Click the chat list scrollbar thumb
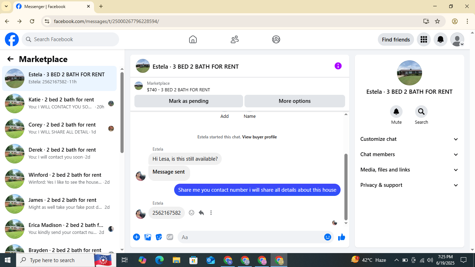475x267 pixels. (122, 112)
